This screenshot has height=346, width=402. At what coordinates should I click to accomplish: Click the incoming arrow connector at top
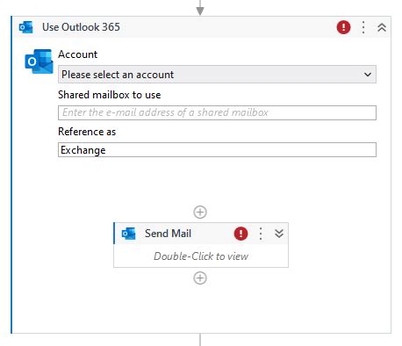tap(200, 8)
